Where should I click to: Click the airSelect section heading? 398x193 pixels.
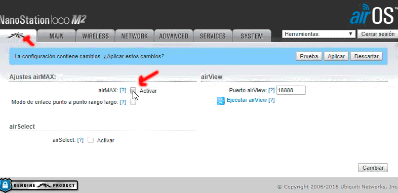(22, 127)
